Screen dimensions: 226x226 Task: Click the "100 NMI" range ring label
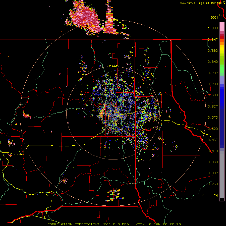click(x=113, y=20)
